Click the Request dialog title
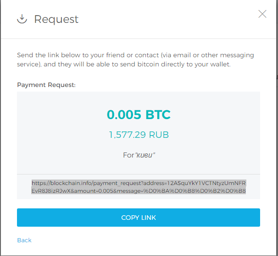The width and height of the screenshot is (278, 256). click(56, 19)
